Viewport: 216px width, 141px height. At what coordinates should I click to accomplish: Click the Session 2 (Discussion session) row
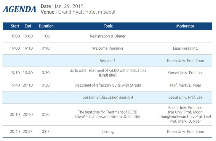(x=107, y=97)
